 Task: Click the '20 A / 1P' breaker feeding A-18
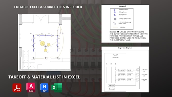coord(122,80)
